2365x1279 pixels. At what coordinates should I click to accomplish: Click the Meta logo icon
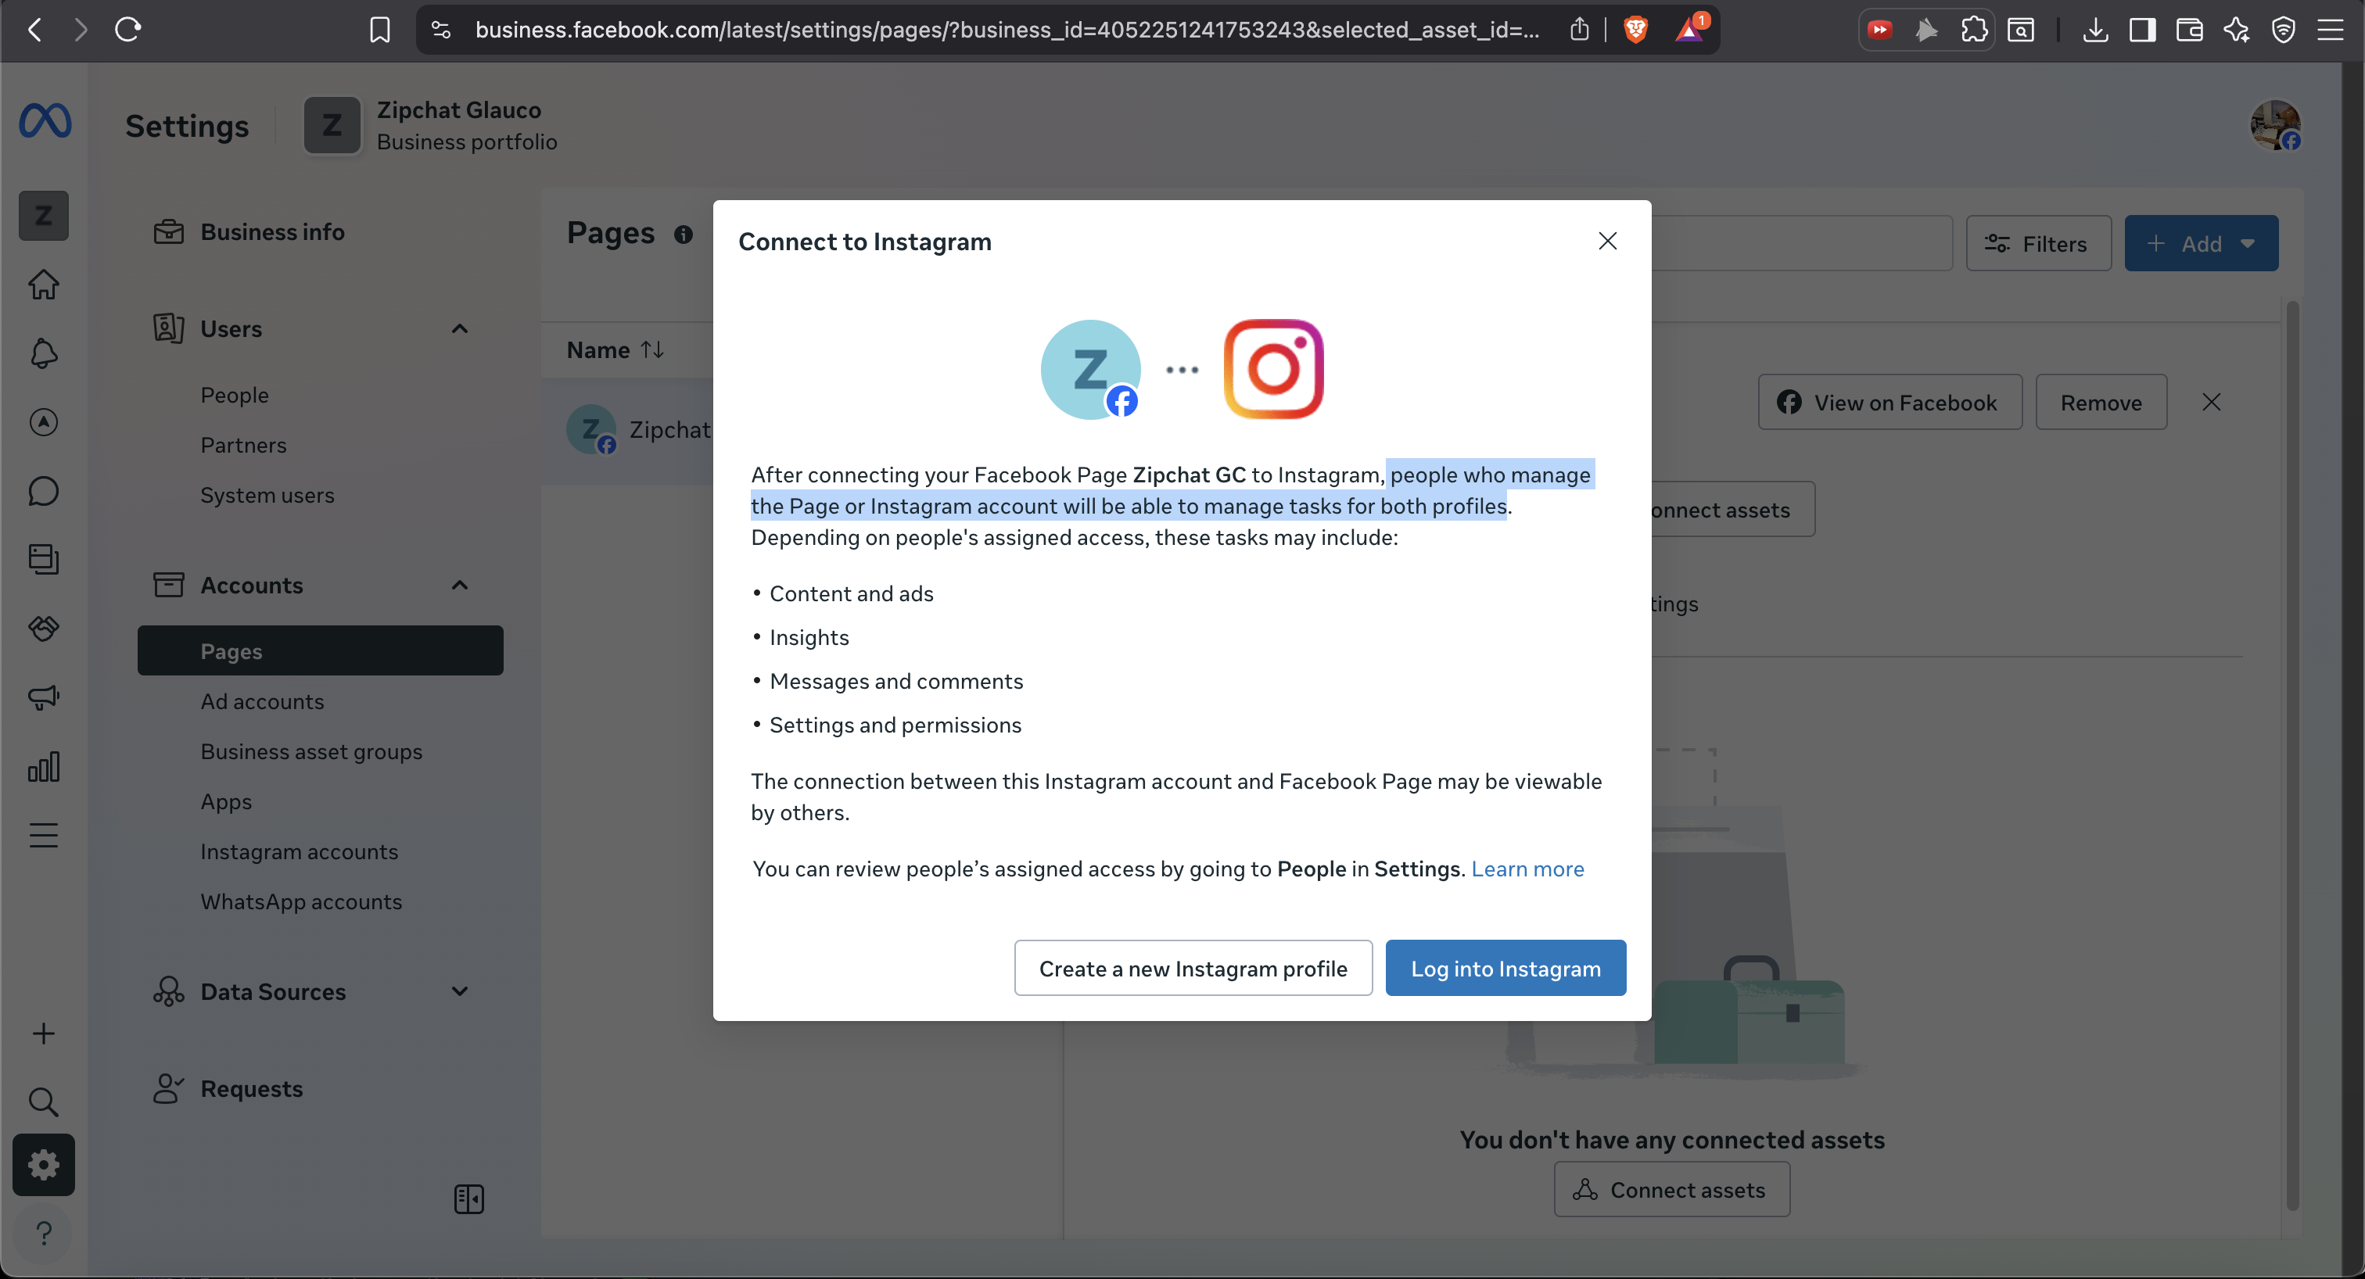pos(45,121)
